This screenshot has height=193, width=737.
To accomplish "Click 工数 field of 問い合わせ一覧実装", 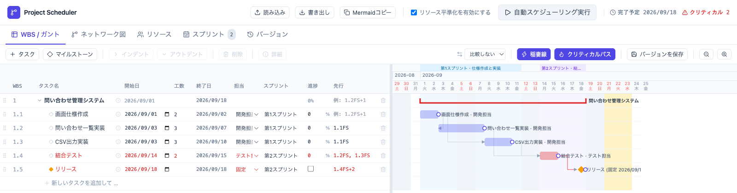I will pos(181,128).
